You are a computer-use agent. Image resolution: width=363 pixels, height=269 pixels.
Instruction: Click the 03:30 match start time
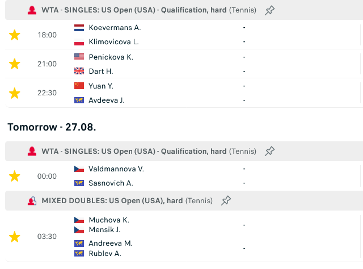pos(47,237)
